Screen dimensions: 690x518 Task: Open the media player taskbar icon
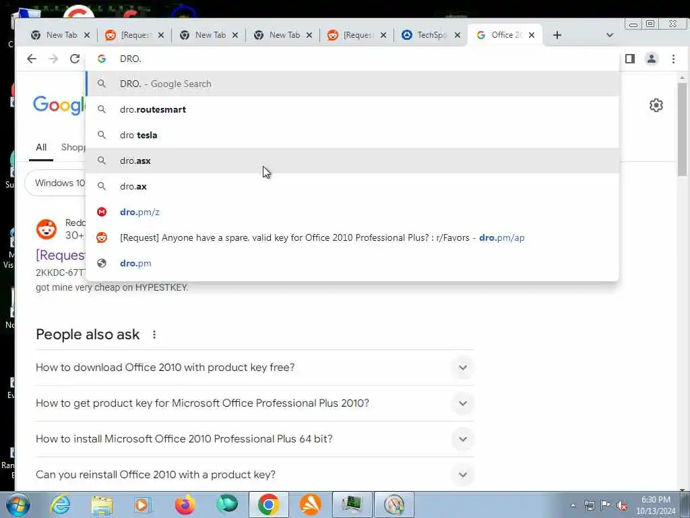click(x=143, y=505)
